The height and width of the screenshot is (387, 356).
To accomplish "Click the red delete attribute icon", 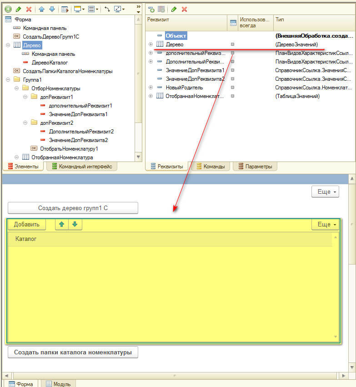I will pos(184,9).
